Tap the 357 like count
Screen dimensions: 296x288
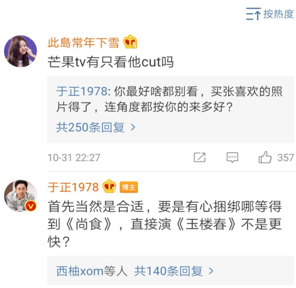(x=285, y=157)
